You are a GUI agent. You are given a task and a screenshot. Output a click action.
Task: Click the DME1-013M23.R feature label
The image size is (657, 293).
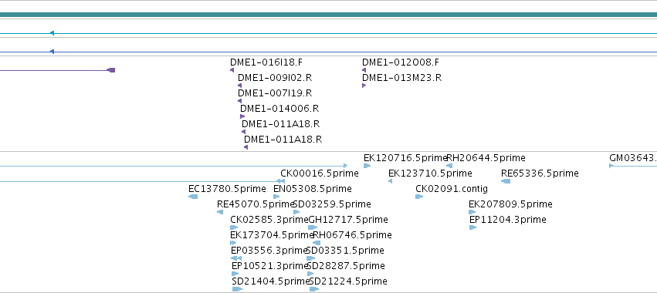pyautogui.click(x=401, y=78)
